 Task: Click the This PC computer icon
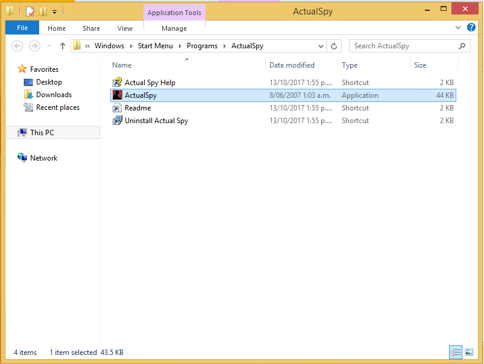click(22, 132)
